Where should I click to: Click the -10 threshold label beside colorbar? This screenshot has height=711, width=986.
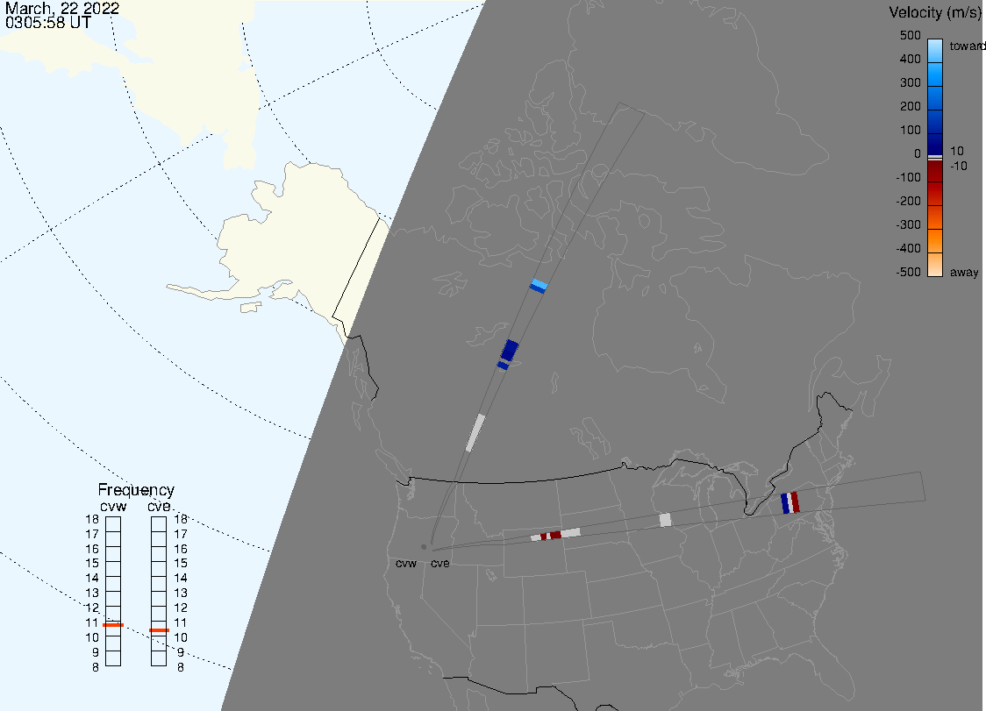point(958,166)
